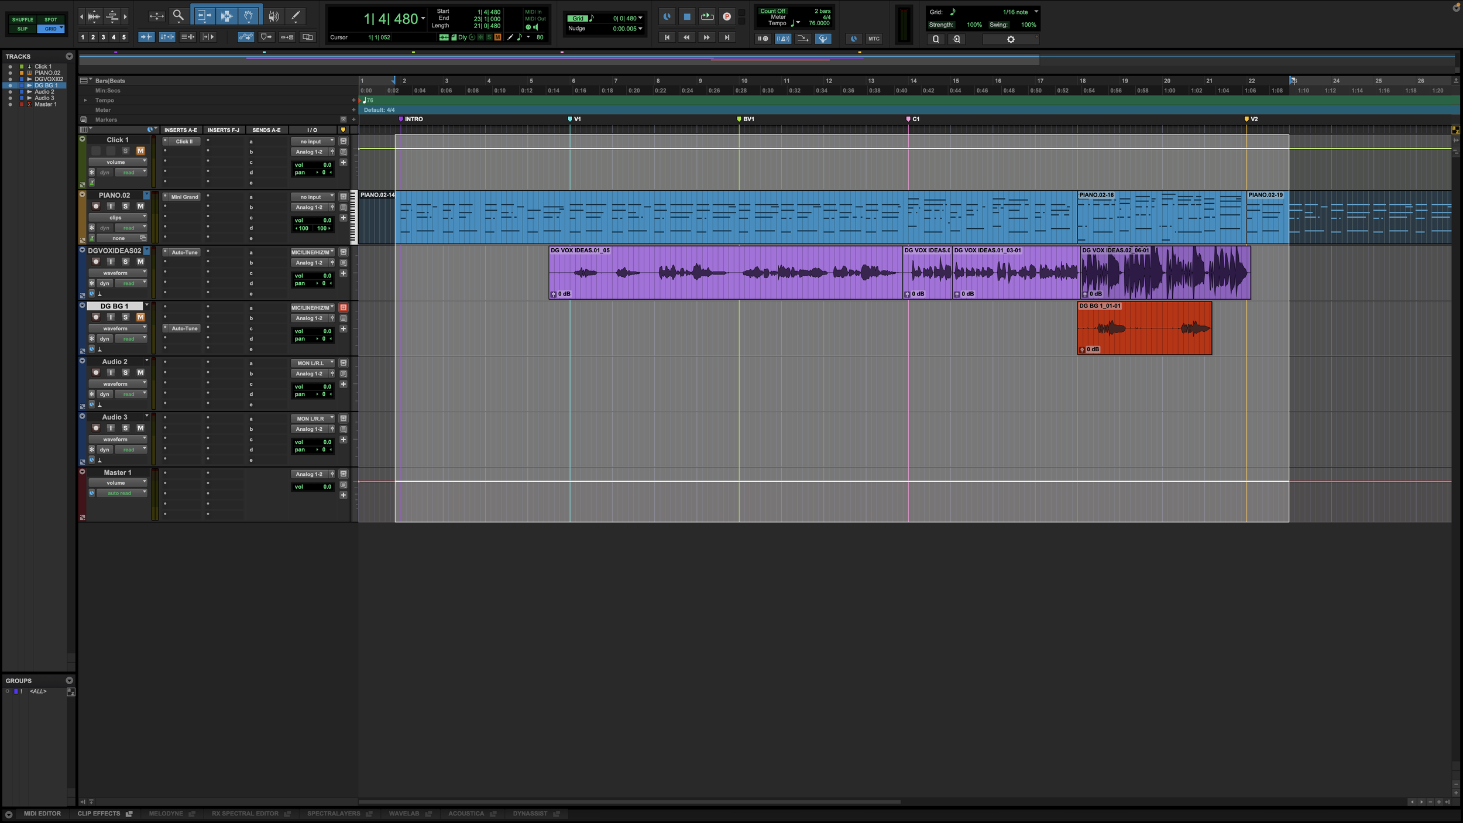Select the Zoomer magnifying glass tool
Image resolution: width=1463 pixels, height=823 pixels.
[178, 16]
